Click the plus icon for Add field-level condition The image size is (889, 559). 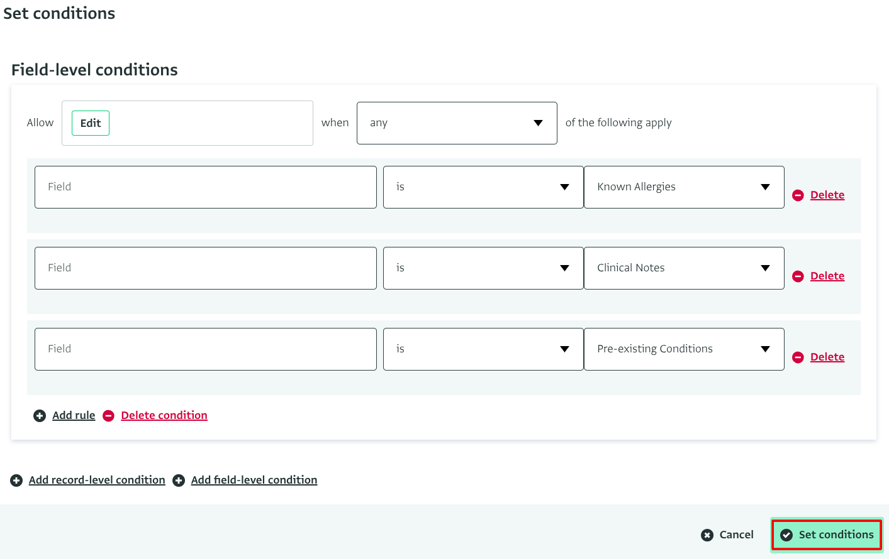tap(179, 480)
